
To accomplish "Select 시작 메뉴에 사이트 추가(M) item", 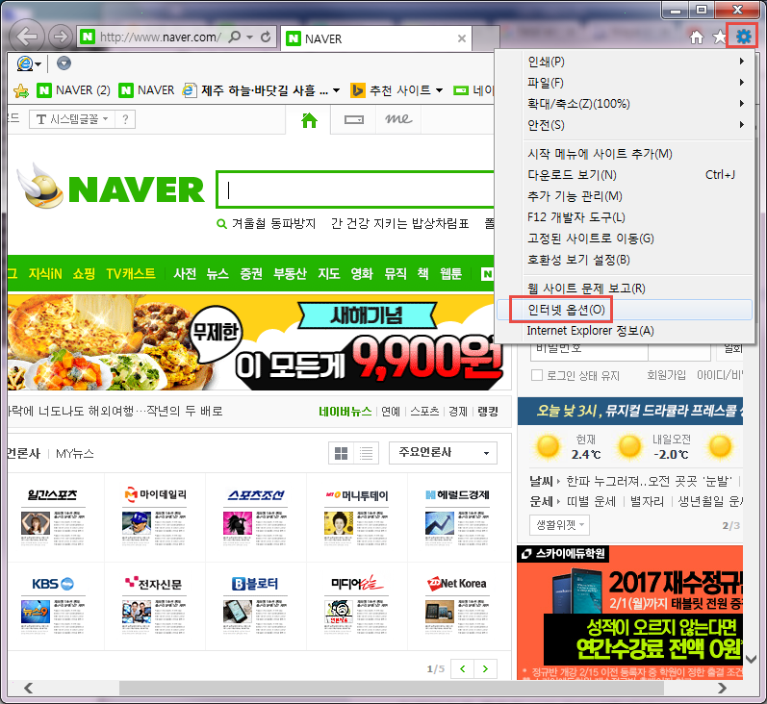I will (625, 154).
